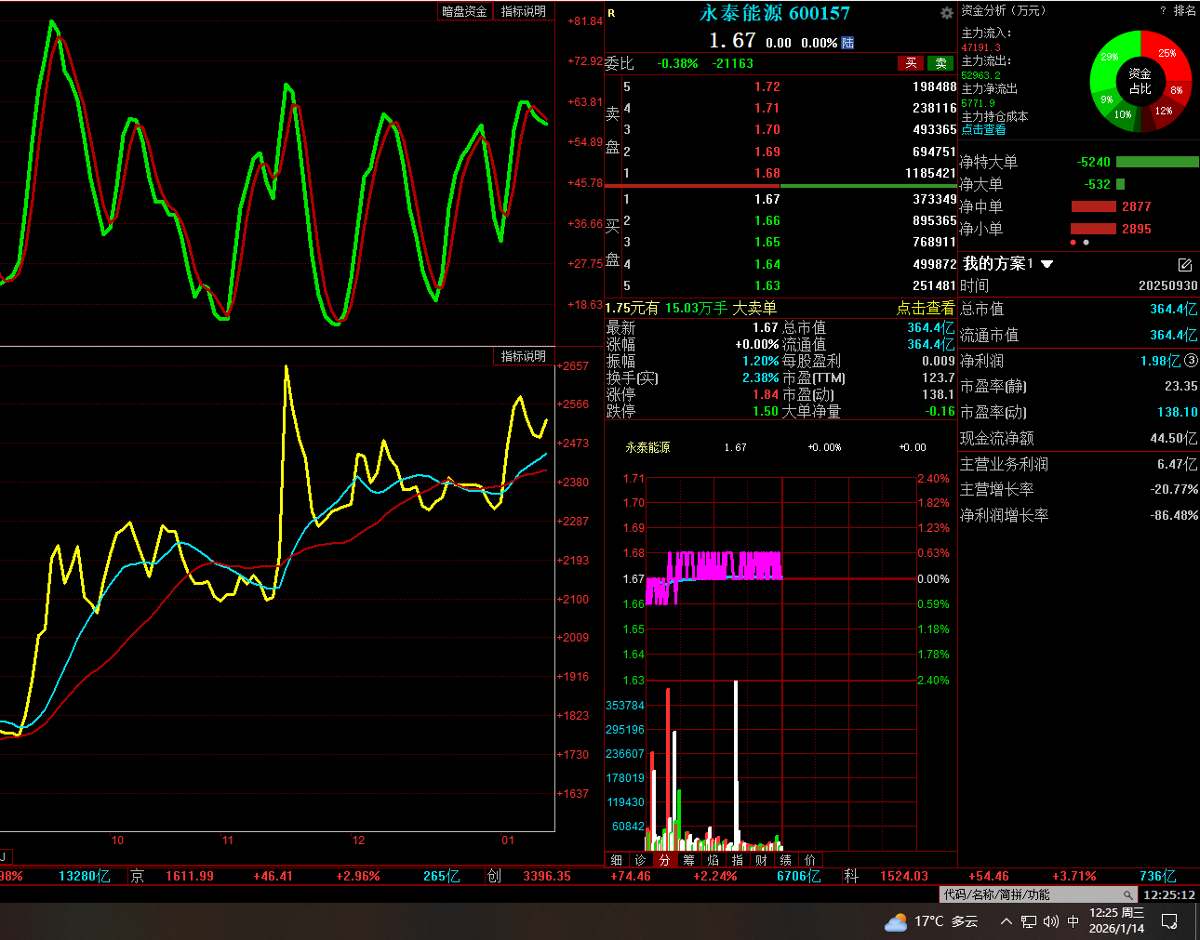Open the notification center icon
The width and height of the screenshot is (1200, 940).
[1170, 921]
